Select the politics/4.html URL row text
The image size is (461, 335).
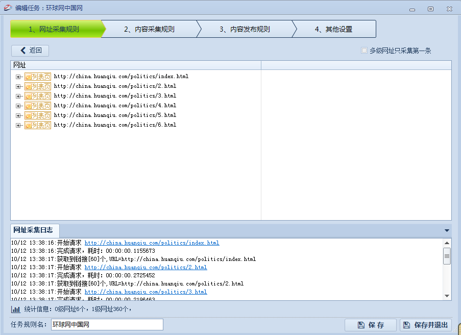115,106
